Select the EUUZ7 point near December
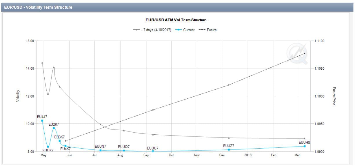Viewport: 355px width, 166px height. point(229,149)
